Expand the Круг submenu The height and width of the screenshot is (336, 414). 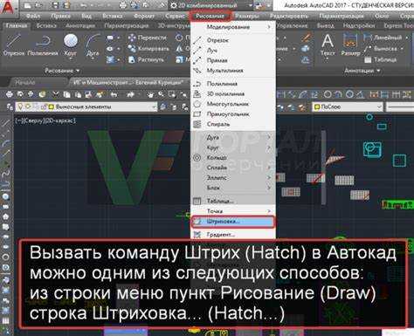233,147
